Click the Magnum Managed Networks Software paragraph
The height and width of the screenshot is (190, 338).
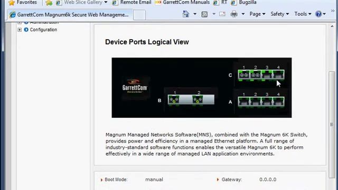206,144
